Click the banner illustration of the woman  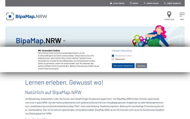tap(153, 36)
